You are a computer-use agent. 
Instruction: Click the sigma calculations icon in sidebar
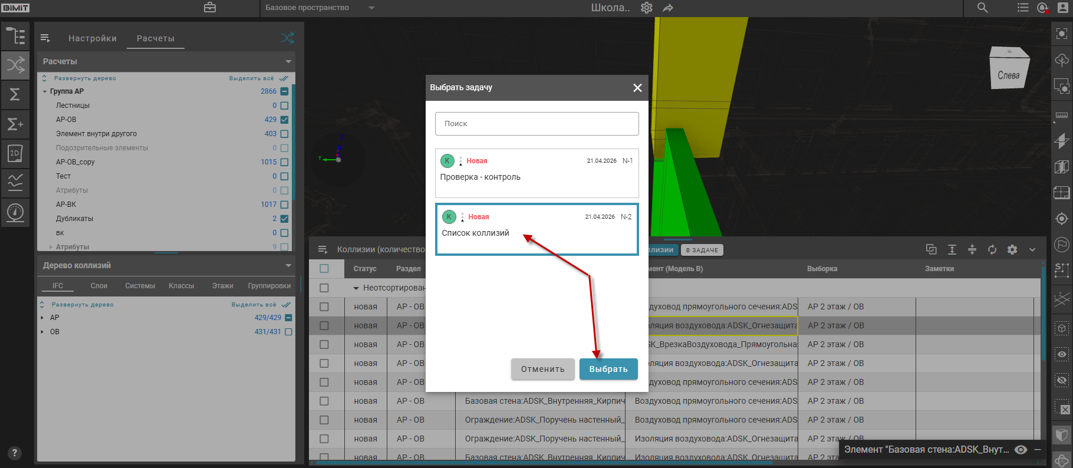tap(15, 94)
